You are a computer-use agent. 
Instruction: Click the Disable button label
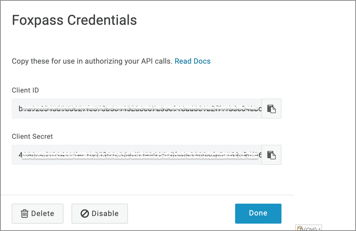coord(105,213)
